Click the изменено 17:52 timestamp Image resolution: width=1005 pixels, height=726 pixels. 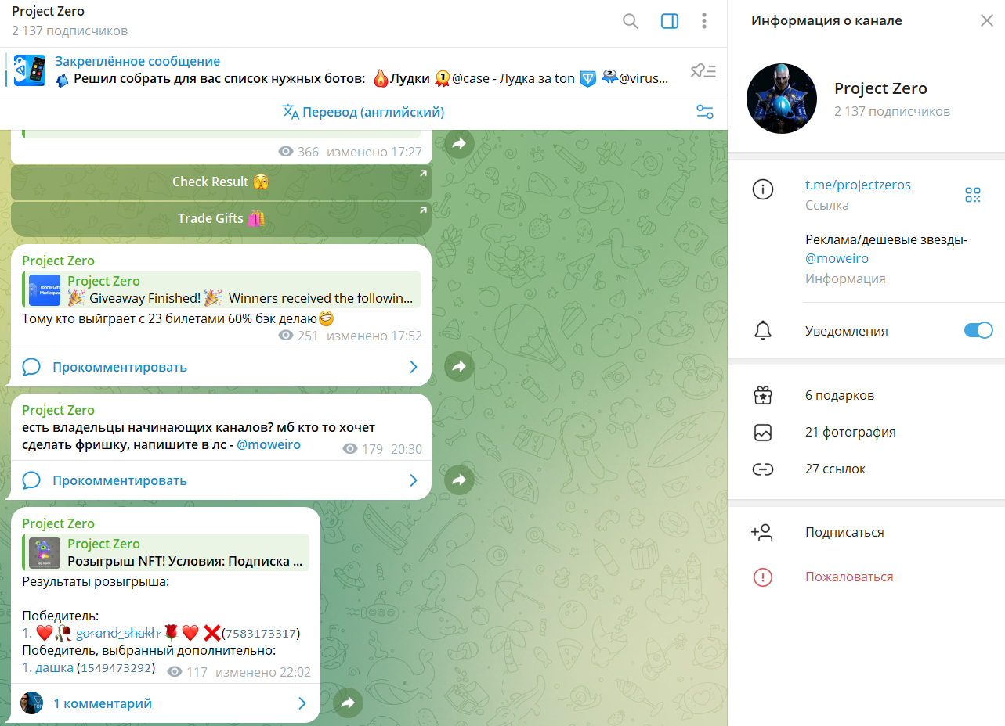point(374,336)
